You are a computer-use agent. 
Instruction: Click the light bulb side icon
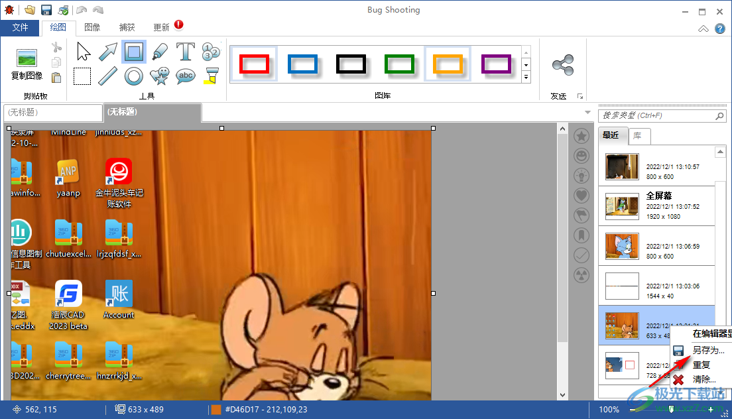click(x=581, y=176)
